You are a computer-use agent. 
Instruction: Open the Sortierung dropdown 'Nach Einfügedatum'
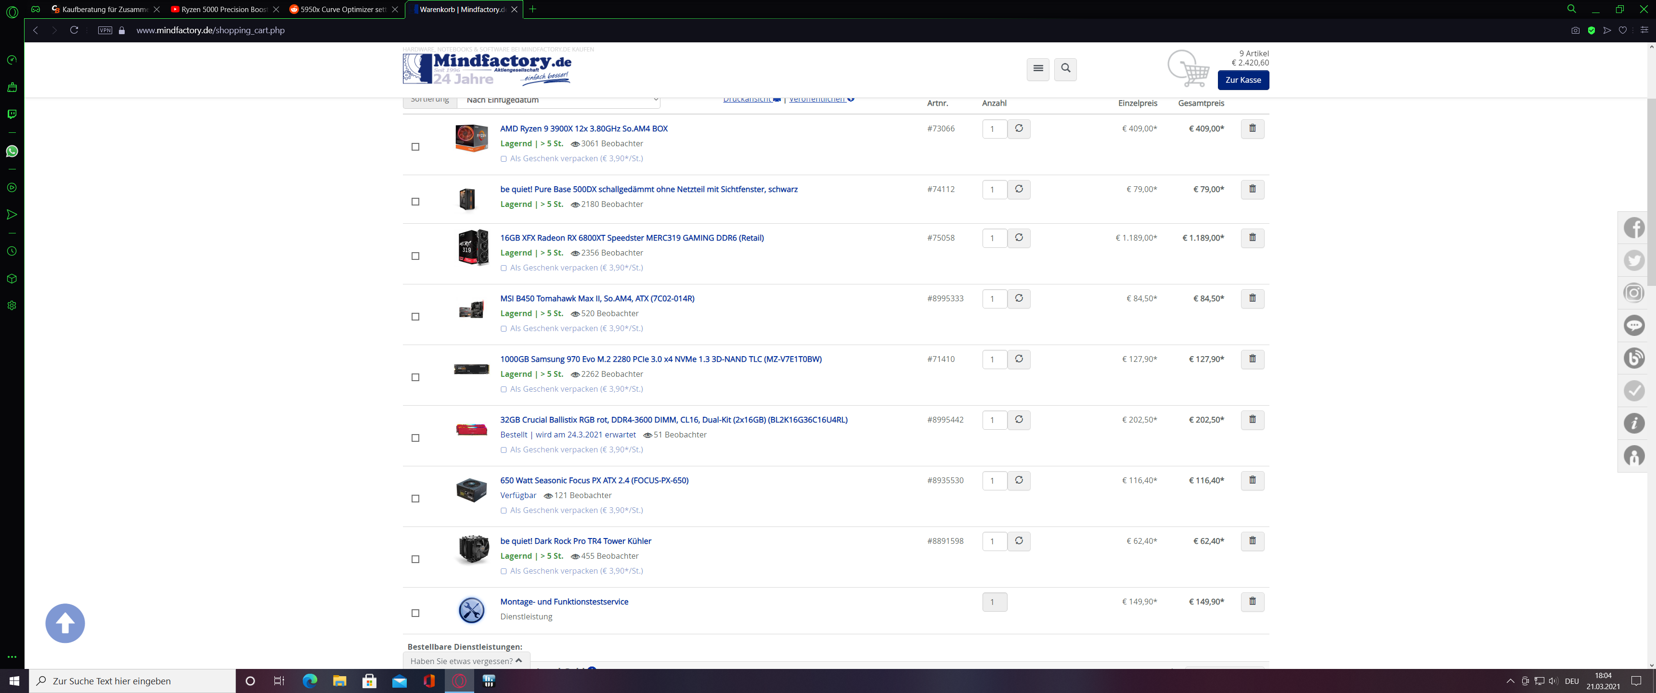point(558,100)
